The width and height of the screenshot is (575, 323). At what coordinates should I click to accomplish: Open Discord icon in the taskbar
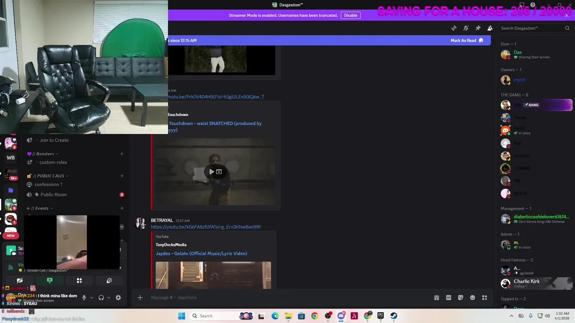pyautogui.click(x=341, y=316)
